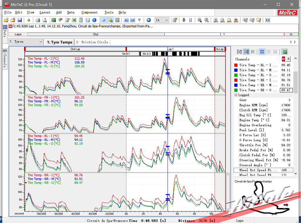The width and height of the screenshot is (301, 223).
Task: Collapse the Logged channel group
Action: 236,95
